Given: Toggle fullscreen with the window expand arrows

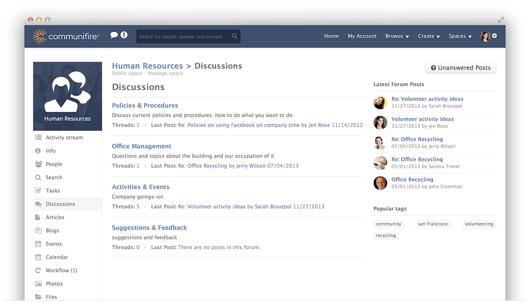Looking at the screenshot, I should (x=501, y=19).
